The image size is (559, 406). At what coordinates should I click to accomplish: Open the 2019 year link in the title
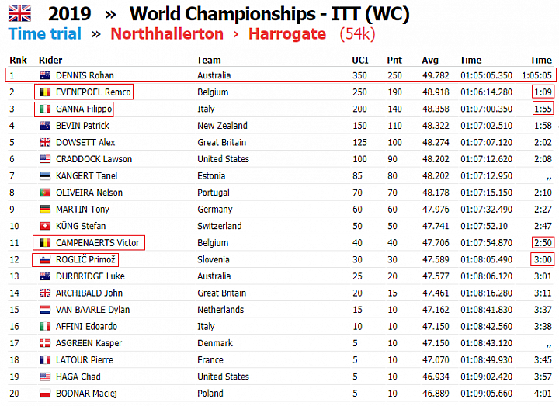point(70,14)
